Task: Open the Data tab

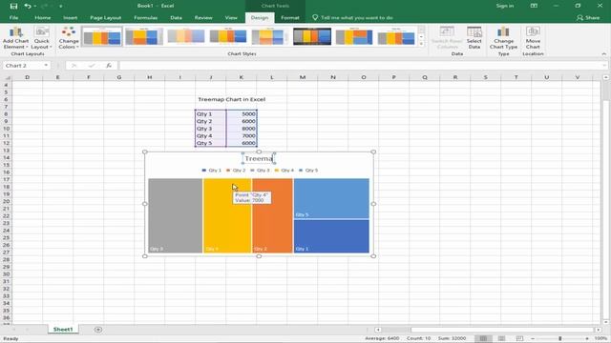Action: point(176,17)
